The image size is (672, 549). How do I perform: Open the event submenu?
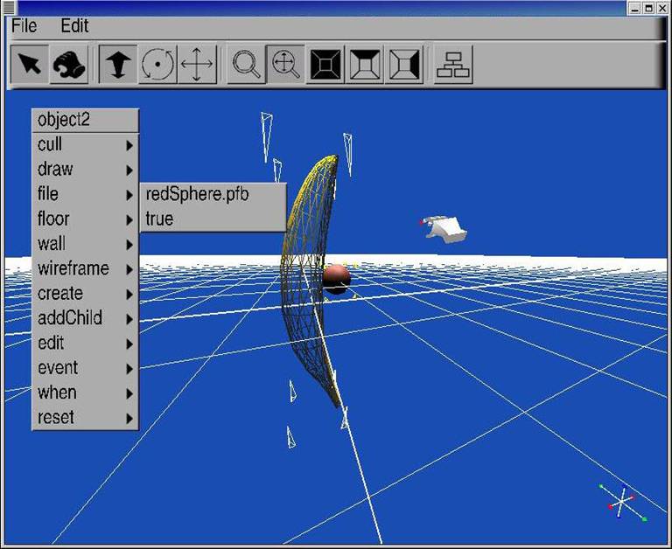(x=85, y=368)
